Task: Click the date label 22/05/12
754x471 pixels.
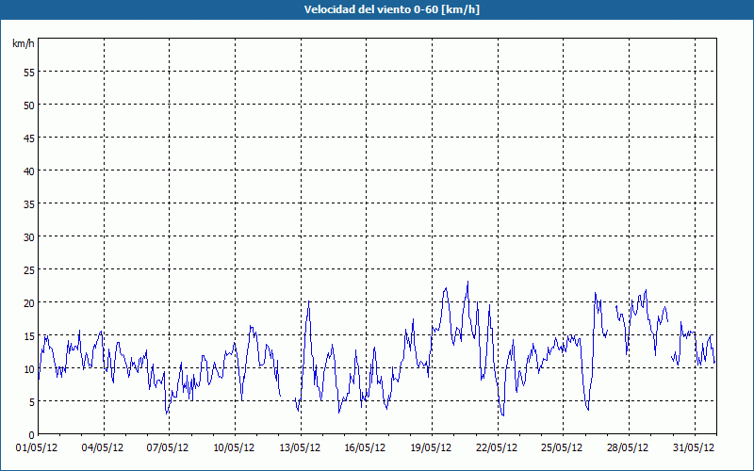Action: [x=497, y=448]
